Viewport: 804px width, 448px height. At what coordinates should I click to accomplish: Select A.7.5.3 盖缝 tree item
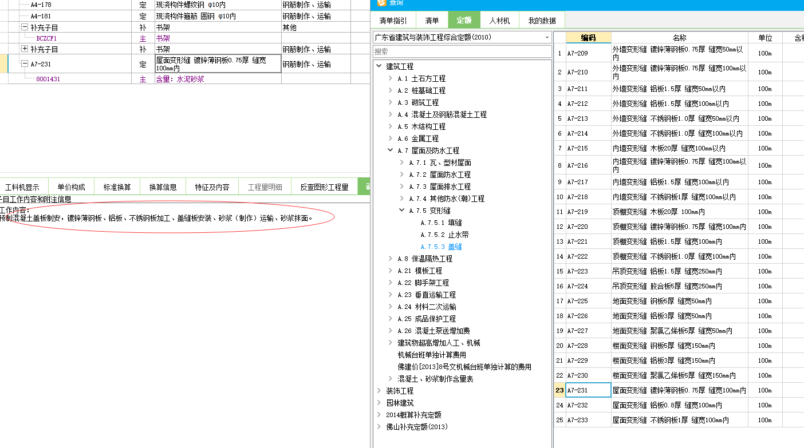(x=441, y=247)
